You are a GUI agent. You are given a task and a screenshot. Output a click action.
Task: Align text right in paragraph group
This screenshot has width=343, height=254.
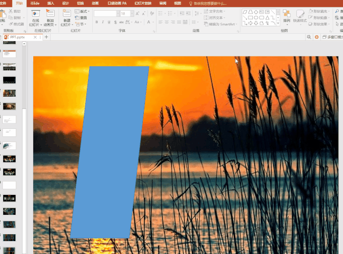point(173,22)
